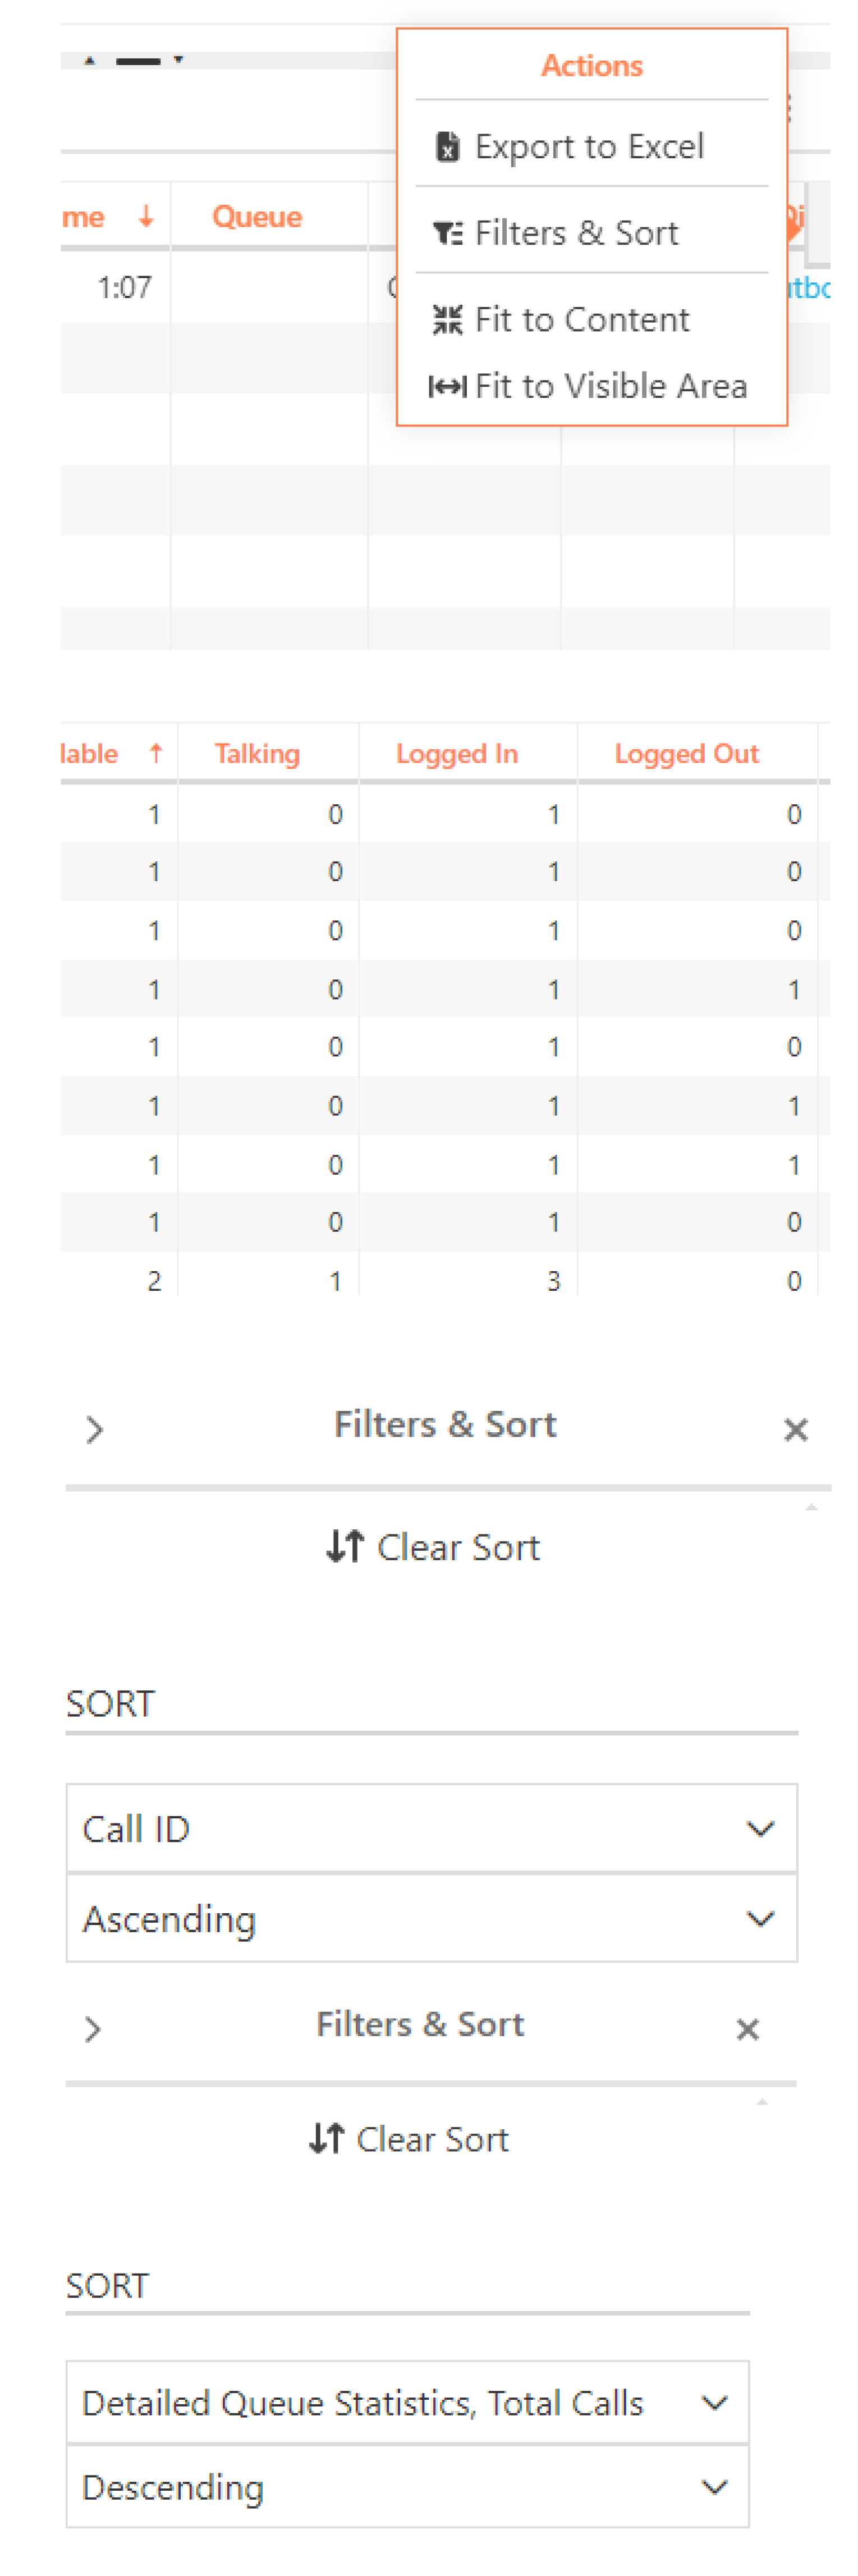Viewport: 858px width, 2576px height.
Task: Open the Call ID sort field dropdown
Action: [x=432, y=1828]
